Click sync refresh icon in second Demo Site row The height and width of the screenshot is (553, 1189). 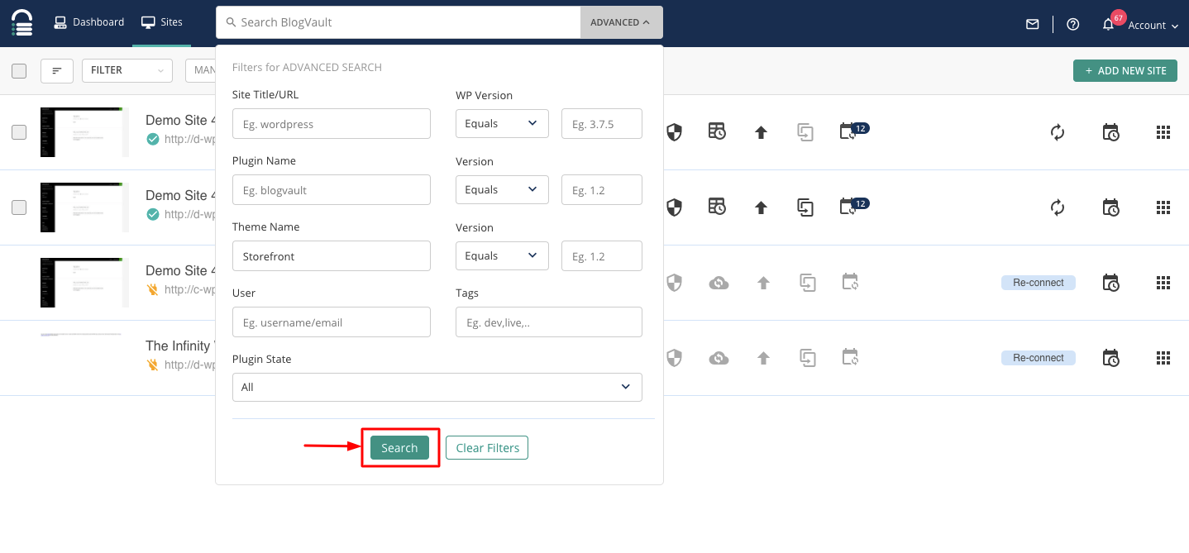click(x=1057, y=207)
